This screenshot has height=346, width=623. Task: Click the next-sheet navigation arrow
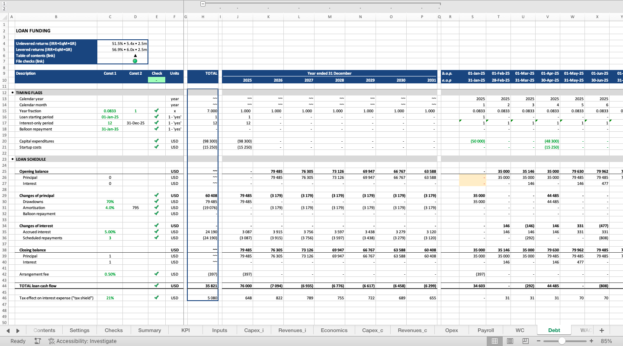(17, 330)
